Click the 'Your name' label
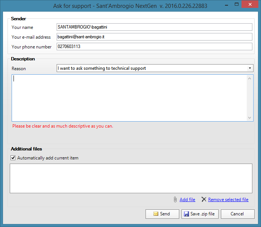This screenshot has width=261, height=227. click(x=22, y=27)
